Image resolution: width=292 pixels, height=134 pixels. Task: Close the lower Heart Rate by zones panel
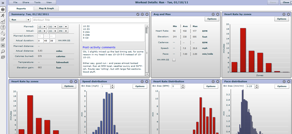coord(76,82)
